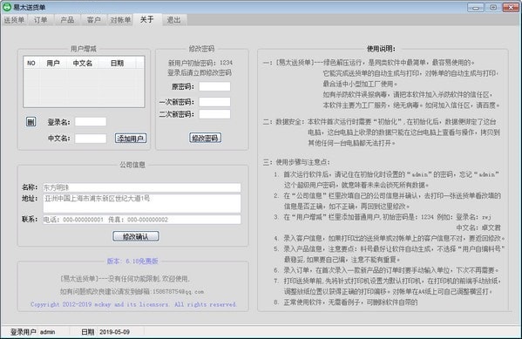
Task: Click the 添加用户 button
Action: point(131,139)
